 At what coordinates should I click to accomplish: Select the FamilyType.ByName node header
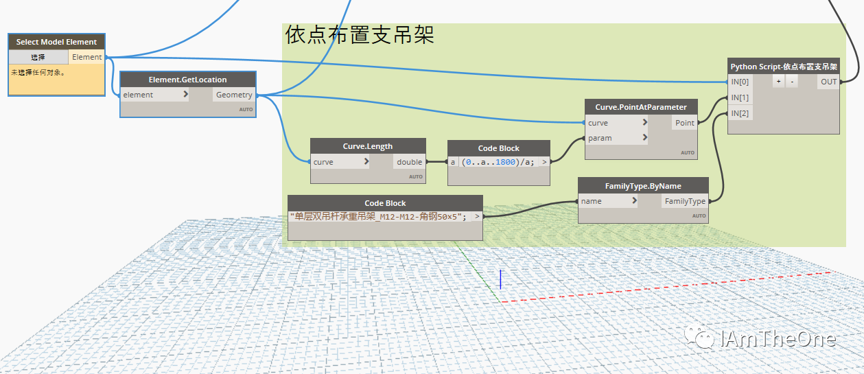tap(643, 186)
